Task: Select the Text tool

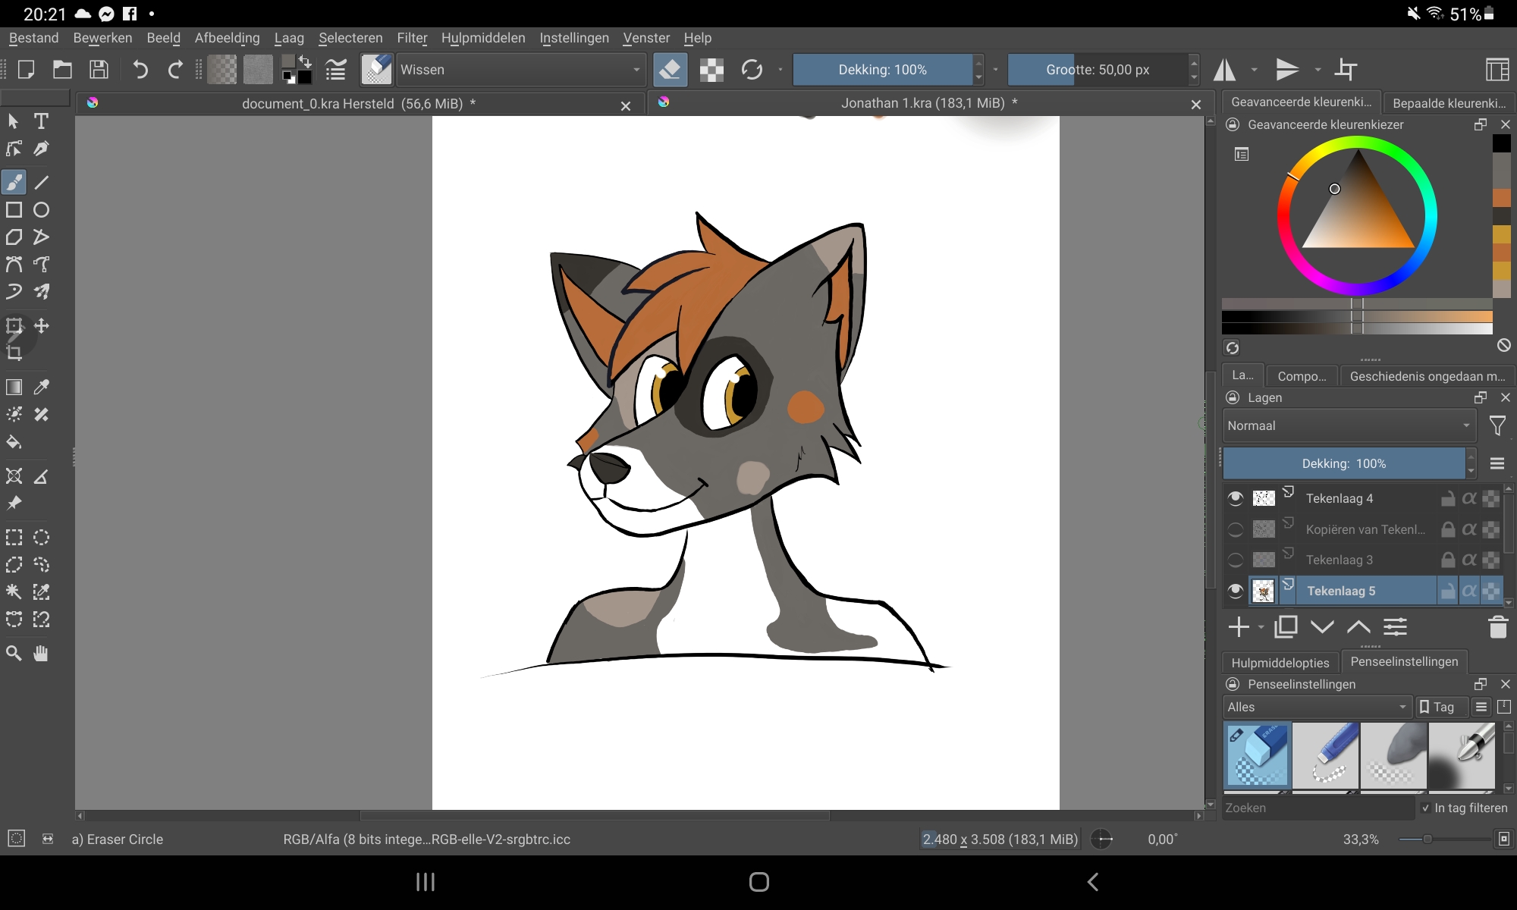Action: tap(41, 121)
